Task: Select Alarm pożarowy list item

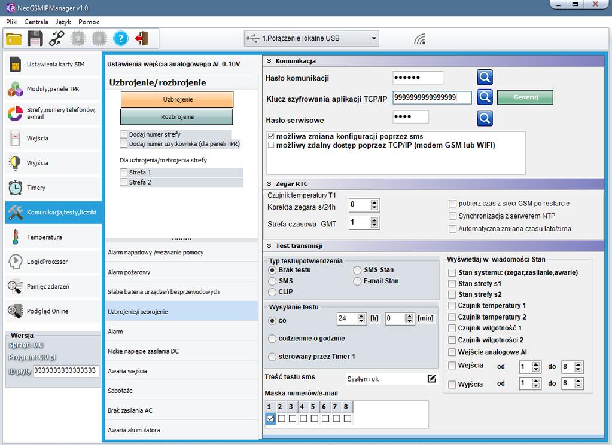Action: pos(182,272)
